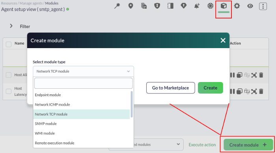The height and width of the screenshot is (153, 276).
Task: Click the green agent status indicator
Action: click(67, 9)
